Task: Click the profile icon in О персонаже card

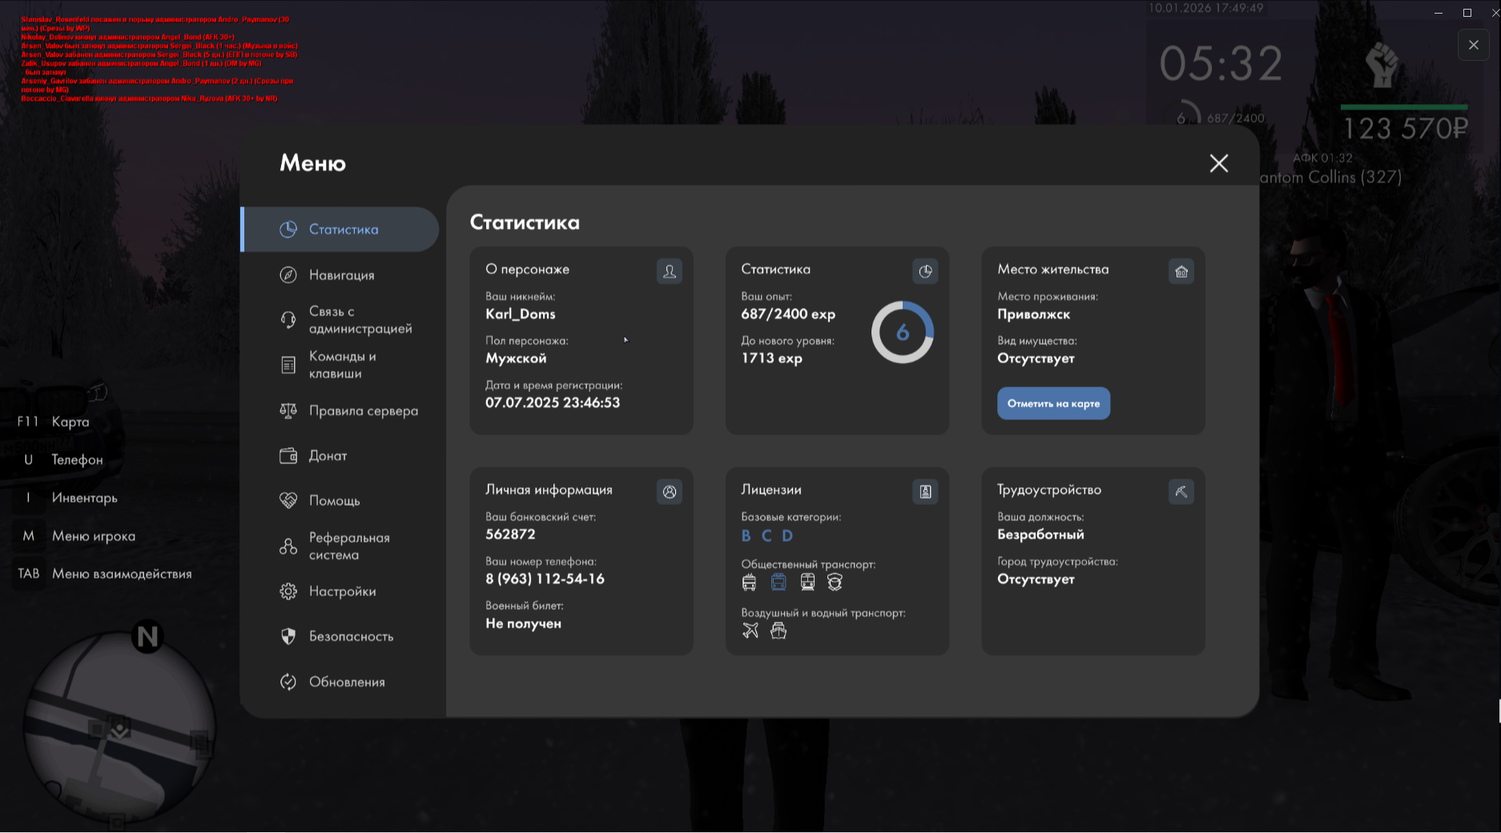Action: pyautogui.click(x=669, y=271)
